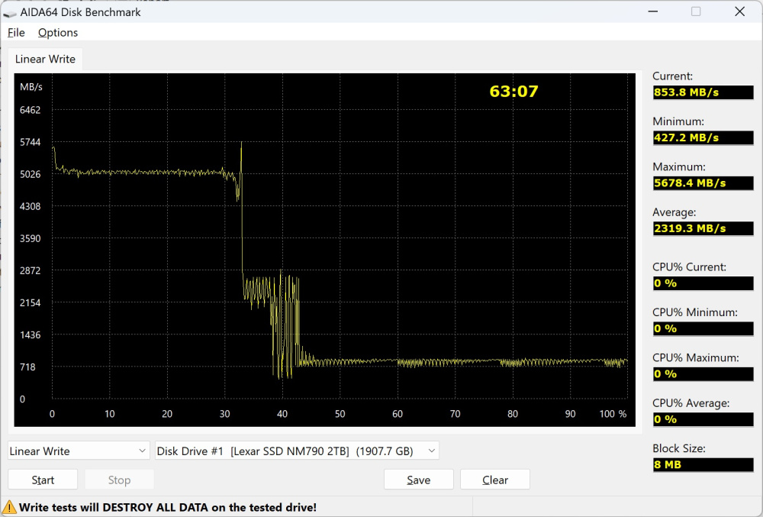Click the AIDA64 Disk Benchmark title icon
The width and height of the screenshot is (763, 517).
pos(9,13)
